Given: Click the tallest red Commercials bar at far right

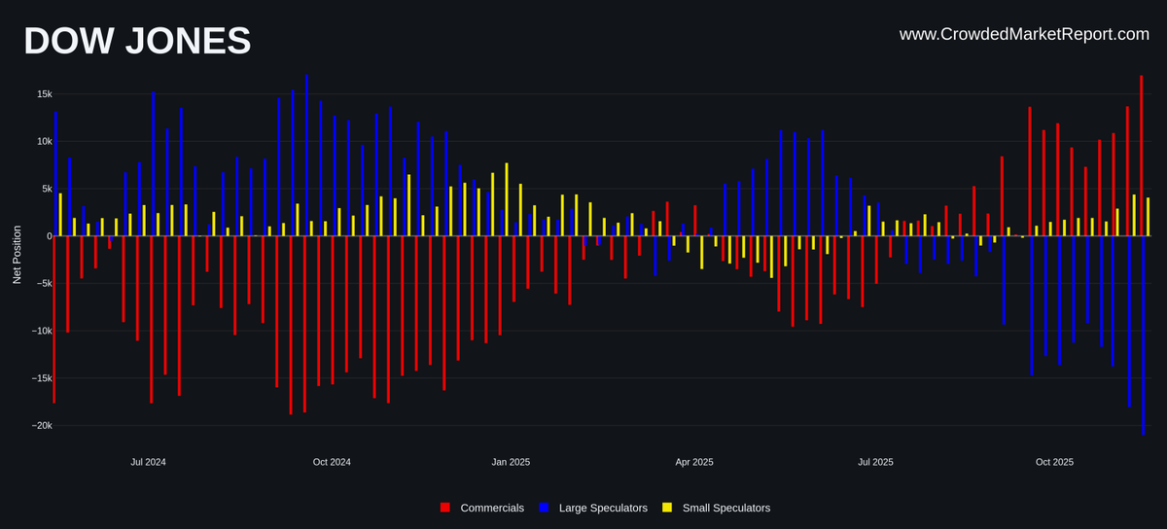Looking at the screenshot, I should [1142, 156].
